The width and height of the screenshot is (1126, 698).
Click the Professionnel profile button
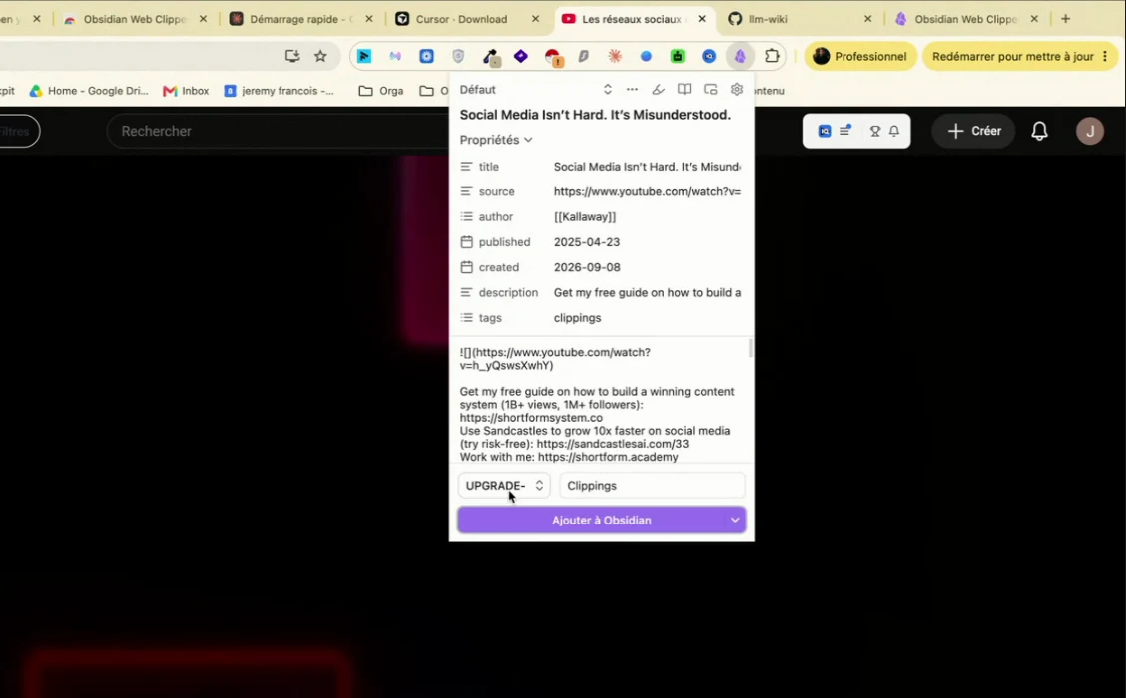point(860,56)
